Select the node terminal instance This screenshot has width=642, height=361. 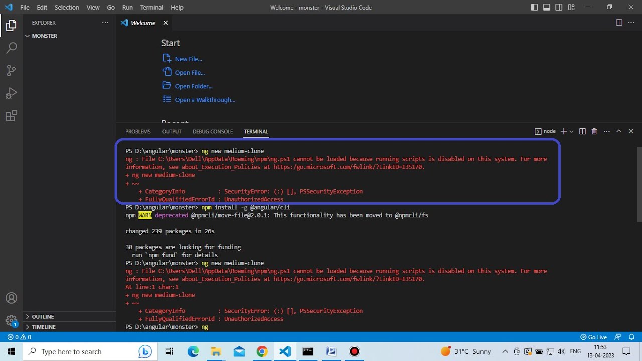tap(545, 131)
